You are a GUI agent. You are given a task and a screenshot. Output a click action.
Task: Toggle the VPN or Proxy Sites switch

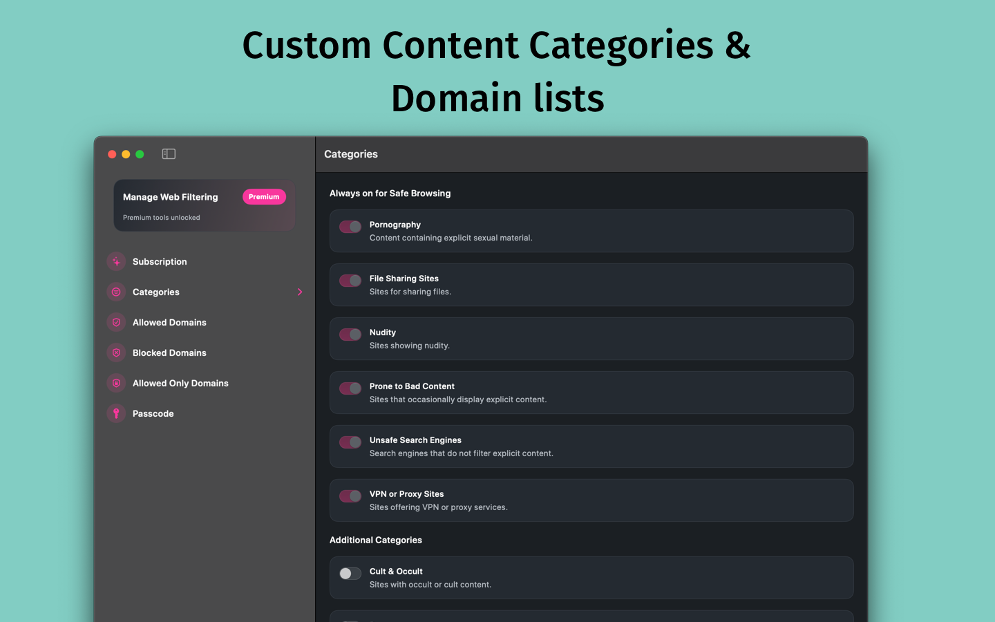350,496
